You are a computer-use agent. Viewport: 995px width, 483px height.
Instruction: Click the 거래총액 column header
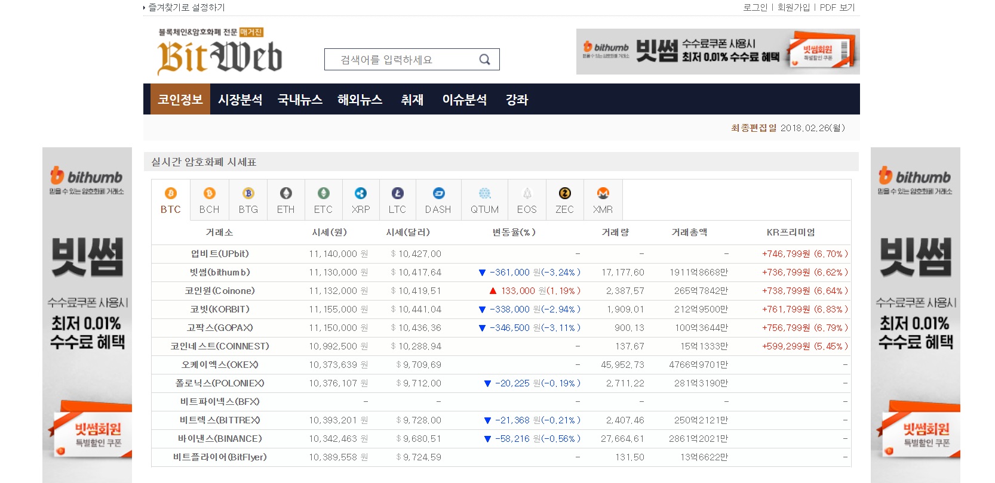(x=690, y=233)
